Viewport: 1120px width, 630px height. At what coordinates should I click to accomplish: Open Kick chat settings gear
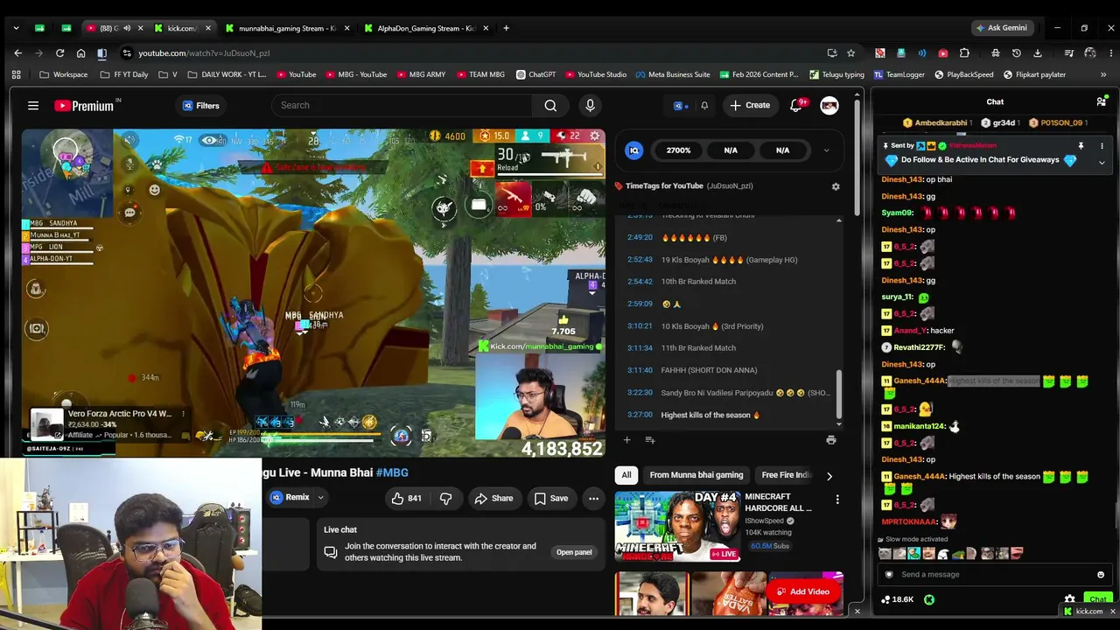(x=1069, y=599)
